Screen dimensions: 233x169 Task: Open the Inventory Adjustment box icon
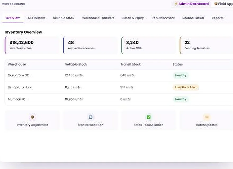click(32, 117)
